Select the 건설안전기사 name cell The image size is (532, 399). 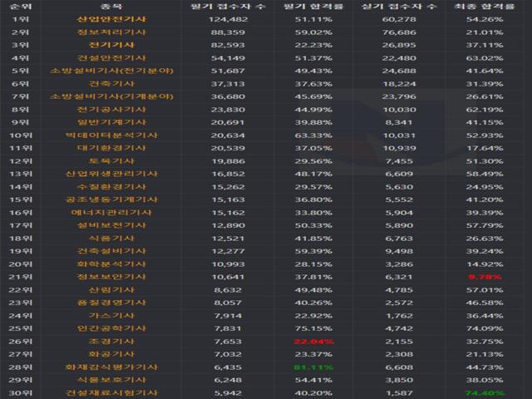[x=111, y=58]
